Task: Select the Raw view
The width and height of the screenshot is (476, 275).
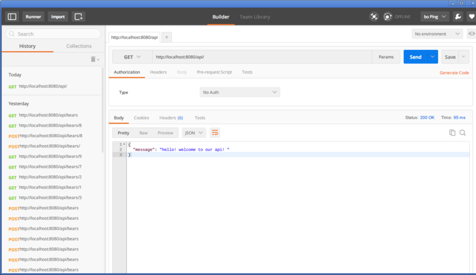Action: [x=143, y=133]
